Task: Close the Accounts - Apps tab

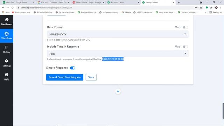Action: pos(138,2)
